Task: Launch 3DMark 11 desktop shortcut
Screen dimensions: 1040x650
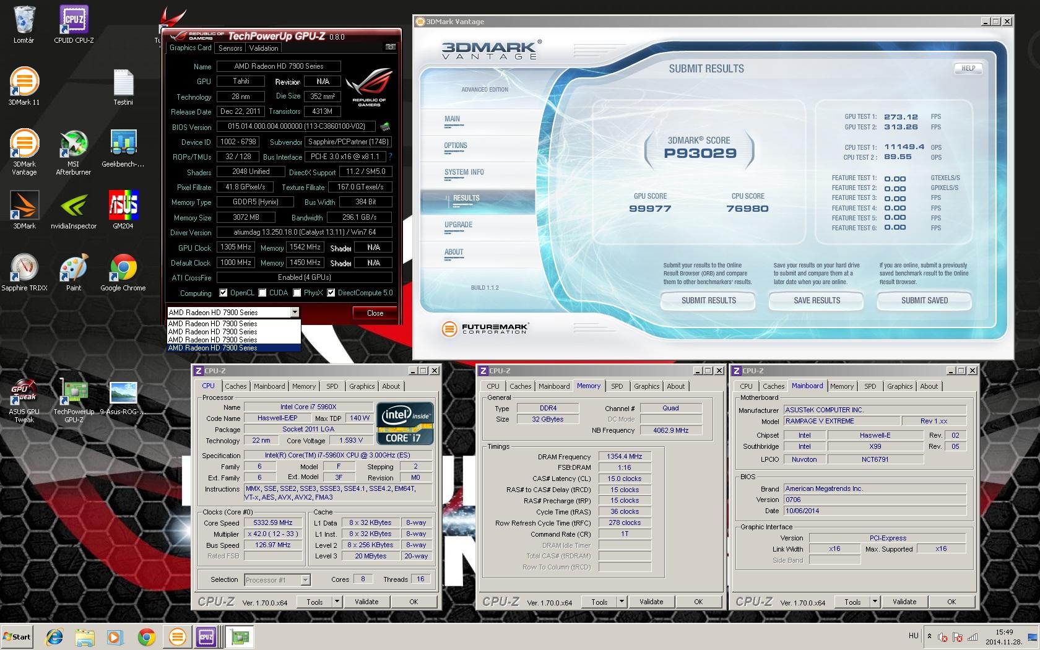Action: (x=24, y=86)
